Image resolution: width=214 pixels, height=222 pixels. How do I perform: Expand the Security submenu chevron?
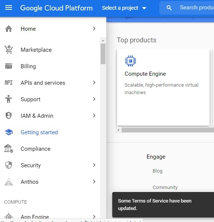(x=94, y=165)
